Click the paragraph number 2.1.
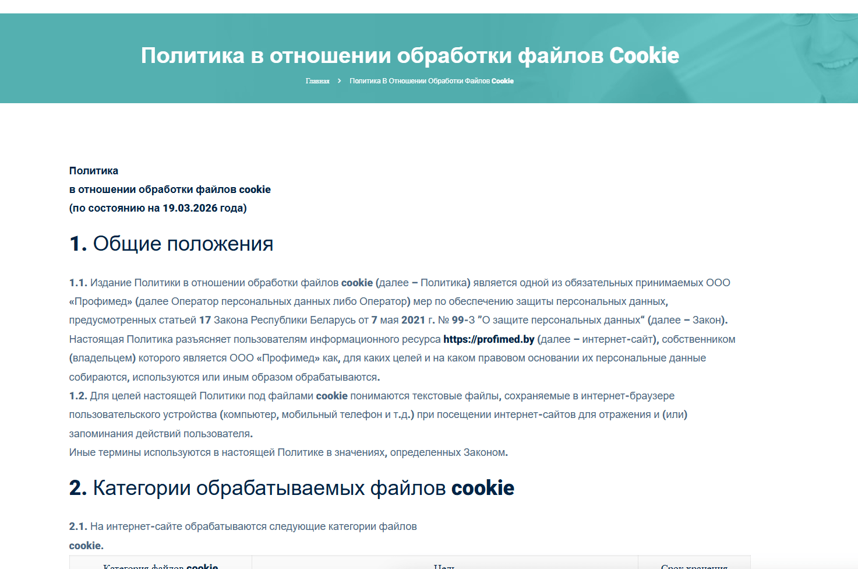Image resolution: width=858 pixels, height=569 pixels. coord(77,526)
